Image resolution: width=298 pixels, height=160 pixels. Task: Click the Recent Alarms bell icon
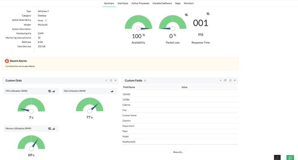(7, 61)
